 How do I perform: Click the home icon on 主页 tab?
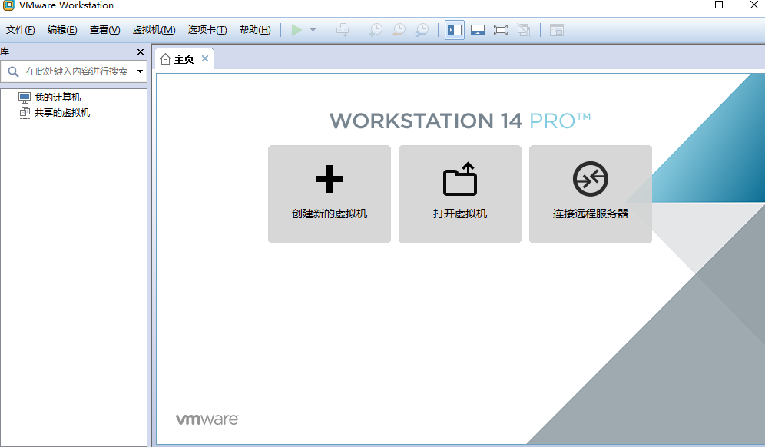pyautogui.click(x=165, y=59)
